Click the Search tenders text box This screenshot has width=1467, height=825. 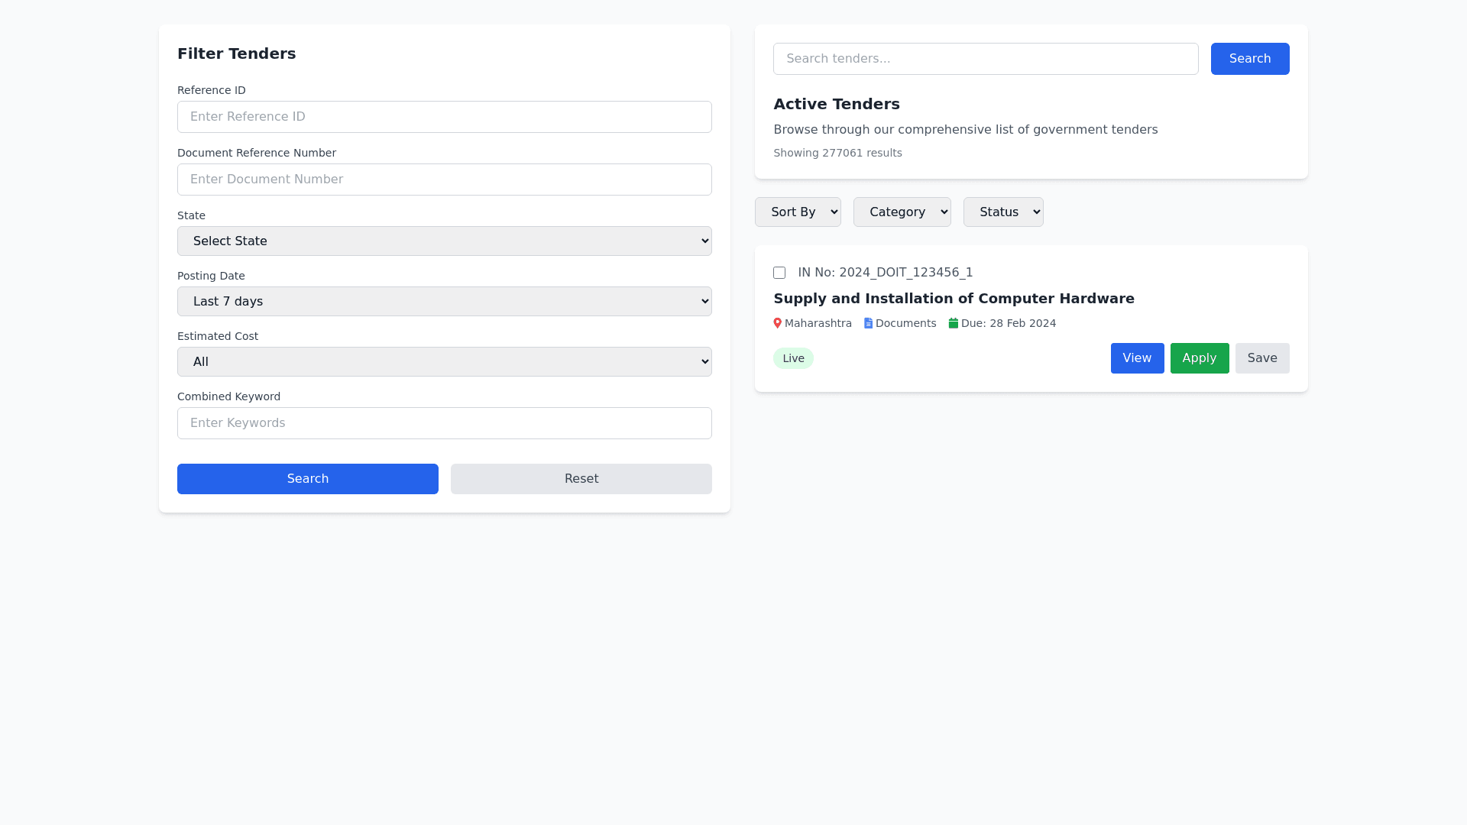[985, 59]
